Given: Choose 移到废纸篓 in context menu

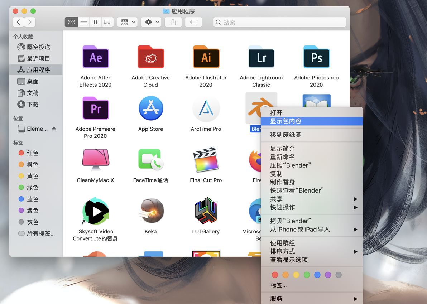Looking at the screenshot, I should (312, 135).
